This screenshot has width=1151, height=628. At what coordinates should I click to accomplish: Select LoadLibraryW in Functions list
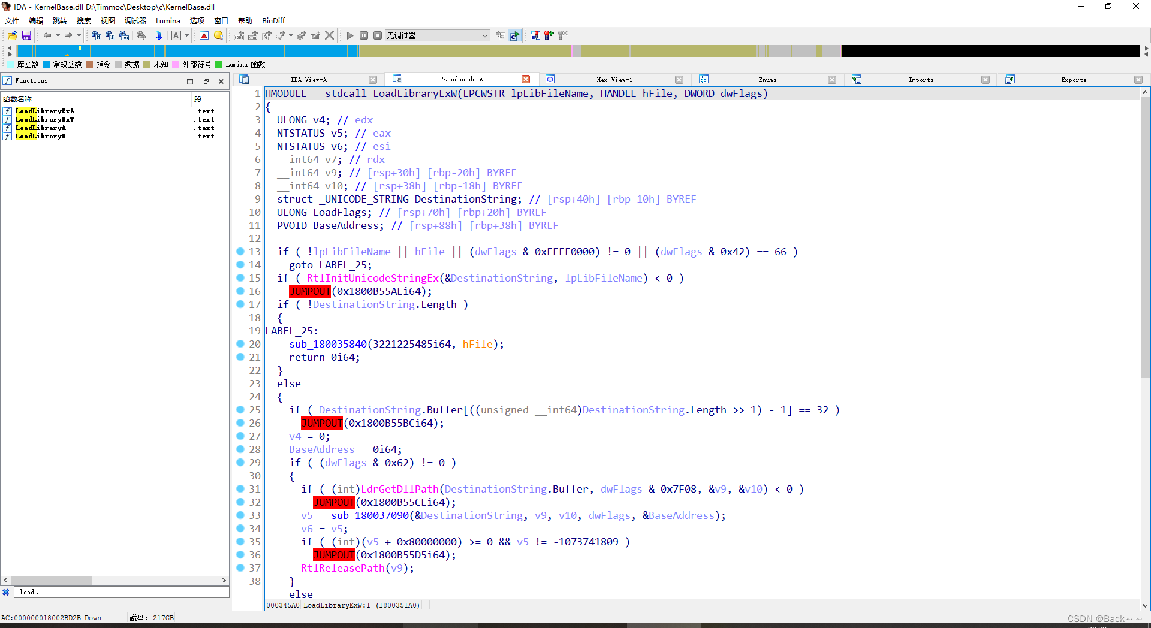41,136
